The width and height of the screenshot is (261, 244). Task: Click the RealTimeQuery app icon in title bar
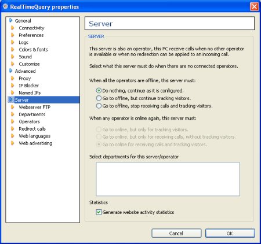click(x=5, y=6)
